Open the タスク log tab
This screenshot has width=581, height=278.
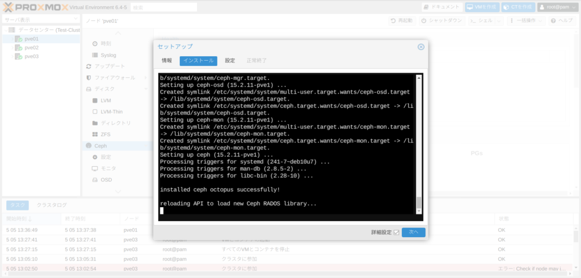18,205
